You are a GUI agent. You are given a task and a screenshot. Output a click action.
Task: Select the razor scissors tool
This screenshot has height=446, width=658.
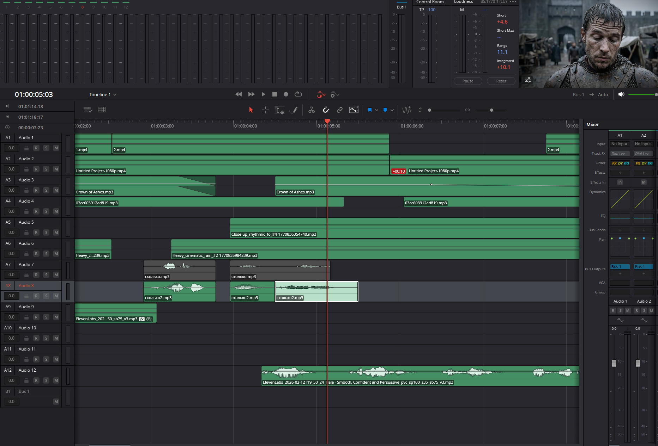tap(311, 110)
